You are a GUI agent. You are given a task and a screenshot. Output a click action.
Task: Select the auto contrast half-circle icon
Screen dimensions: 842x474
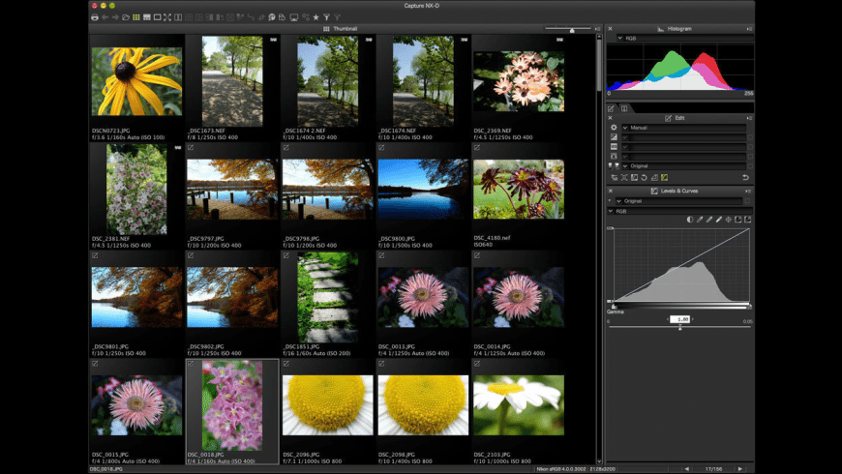pos(690,220)
